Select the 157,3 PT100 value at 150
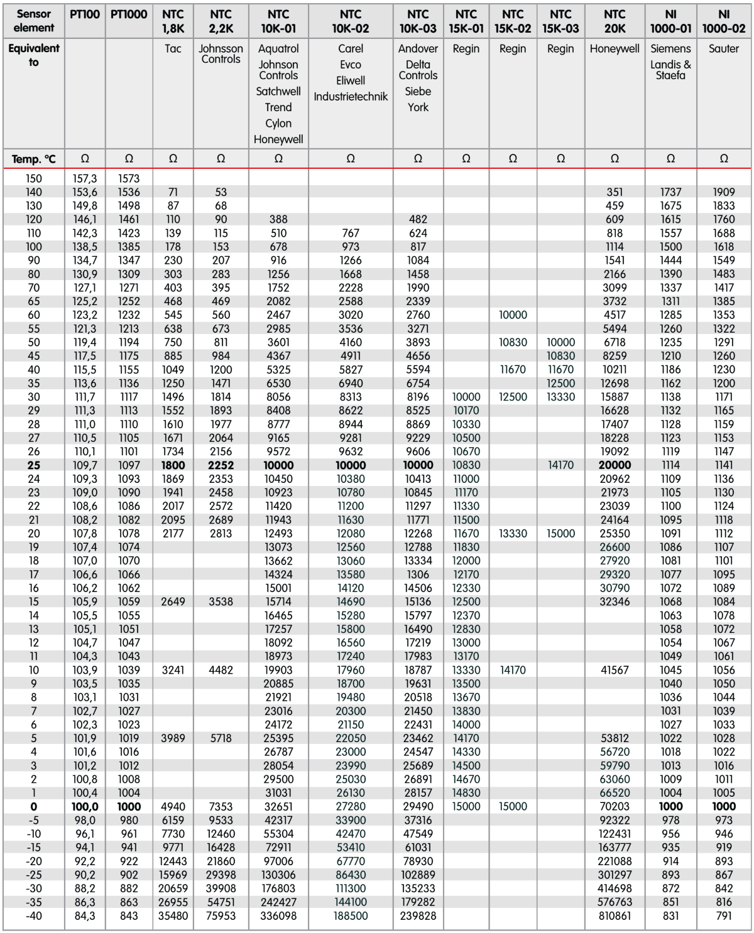The image size is (754, 933). pos(85,179)
